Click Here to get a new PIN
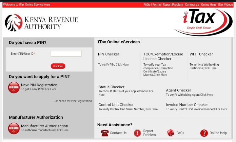The width and height of the screenshot is (236, 142). click(x=50, y=89)
